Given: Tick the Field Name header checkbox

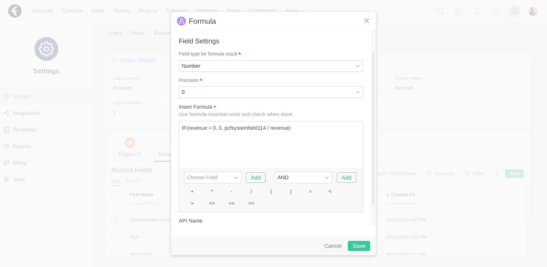Looking at the screenshot, I should tap(114, 195).
